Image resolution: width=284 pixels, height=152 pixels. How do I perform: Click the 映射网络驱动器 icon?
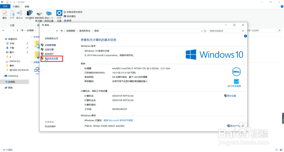pyautogui.click(x=39, y=16)
